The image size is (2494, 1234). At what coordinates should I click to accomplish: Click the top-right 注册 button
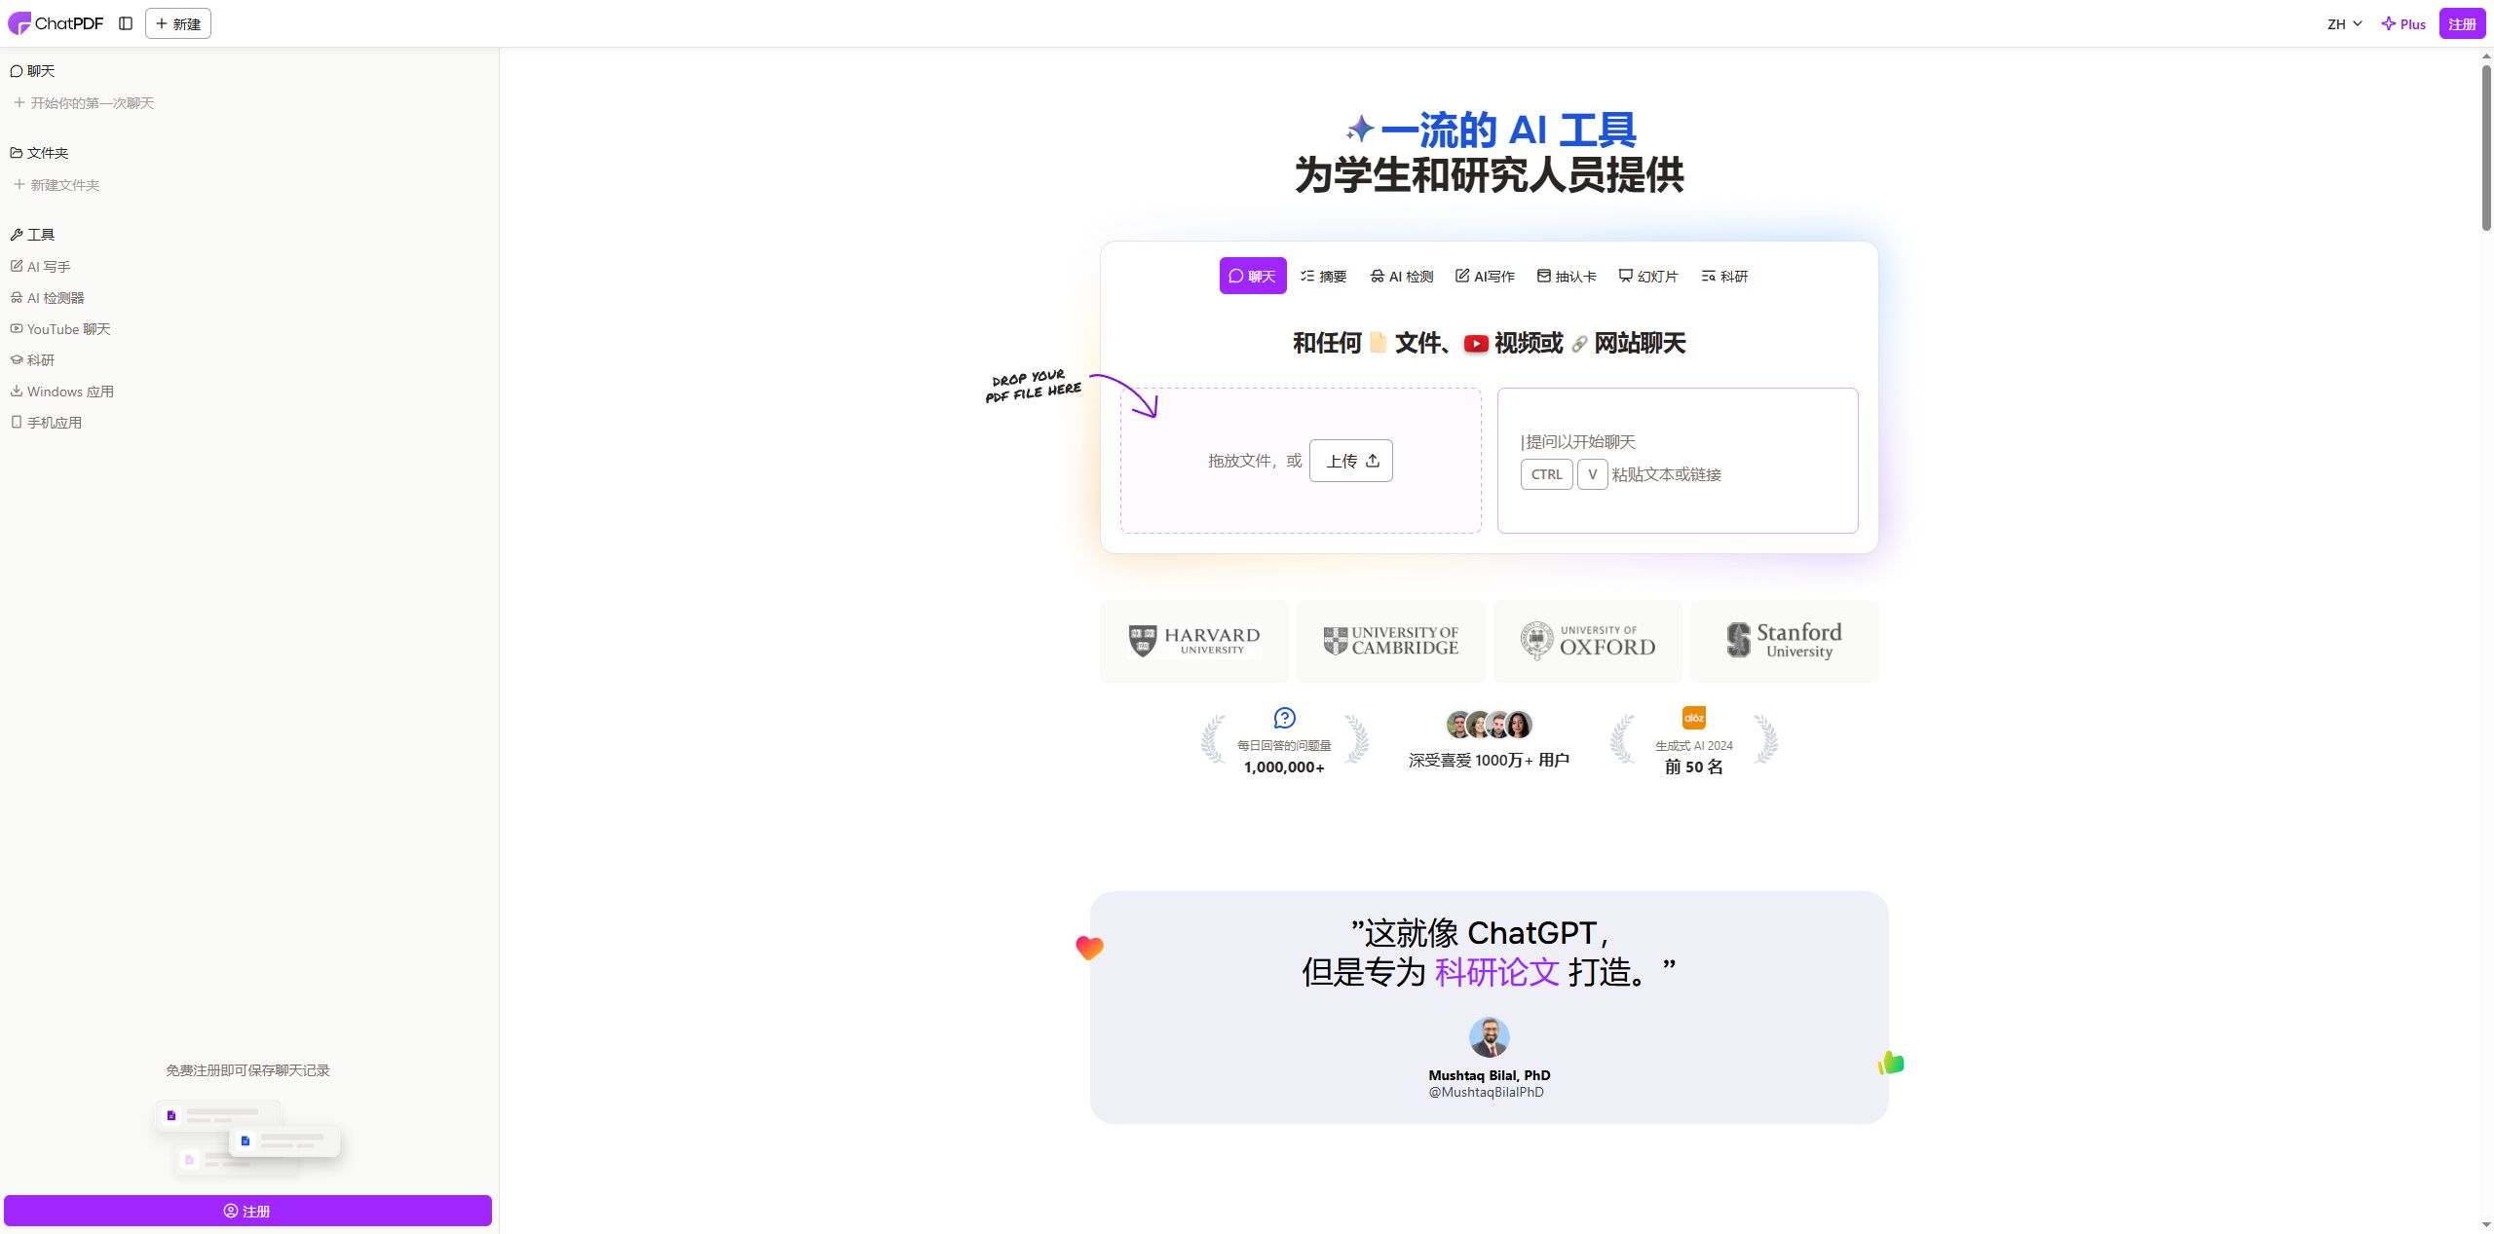coord(2462,24)
